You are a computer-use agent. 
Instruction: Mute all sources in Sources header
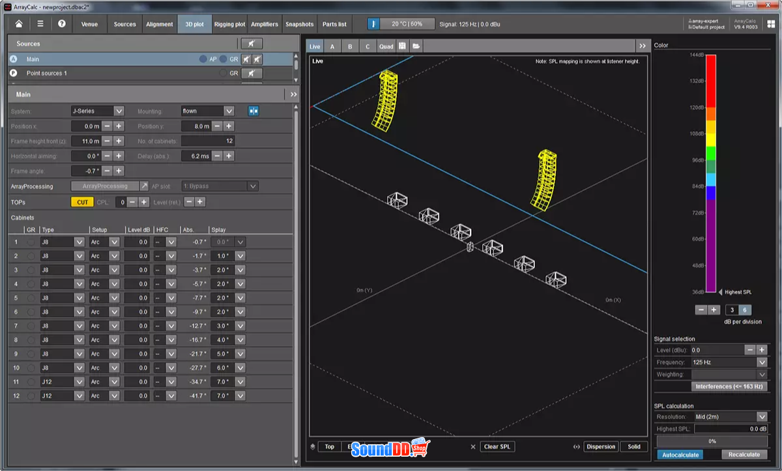point(252,44)
